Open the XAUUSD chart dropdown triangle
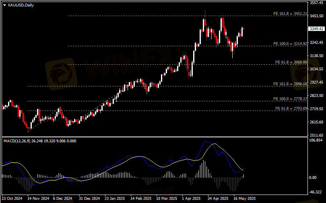Screen dimensions: 326x203 4,5
